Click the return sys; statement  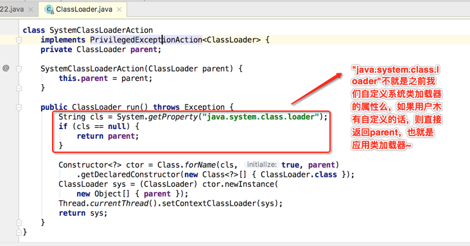[x=83, y=213]
